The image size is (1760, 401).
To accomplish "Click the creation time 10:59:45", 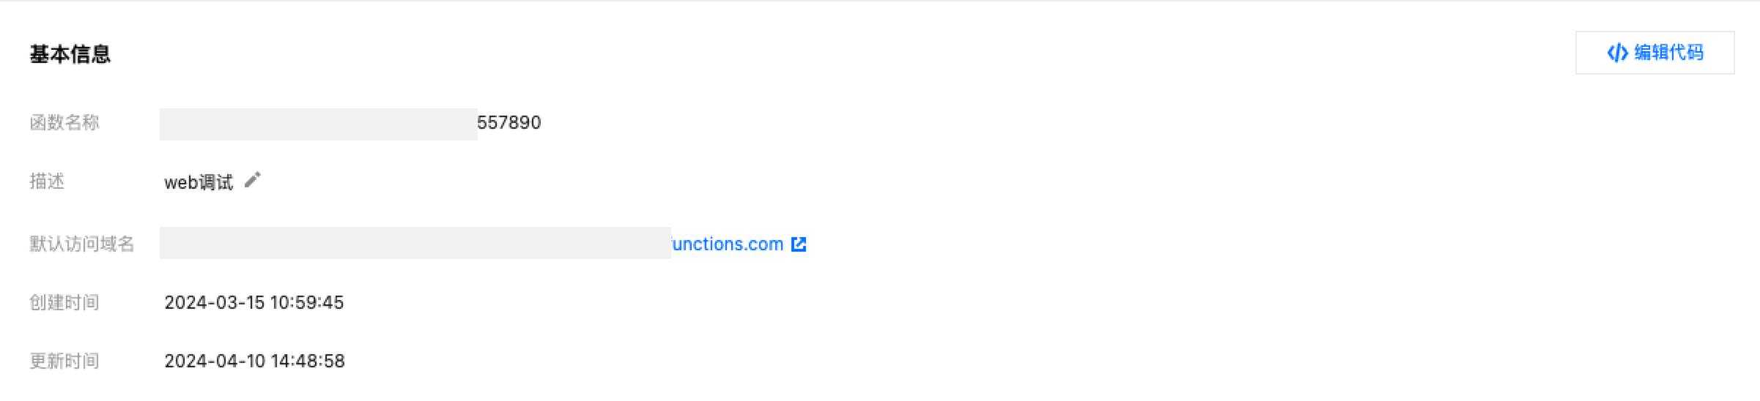I will click(306, 302).
